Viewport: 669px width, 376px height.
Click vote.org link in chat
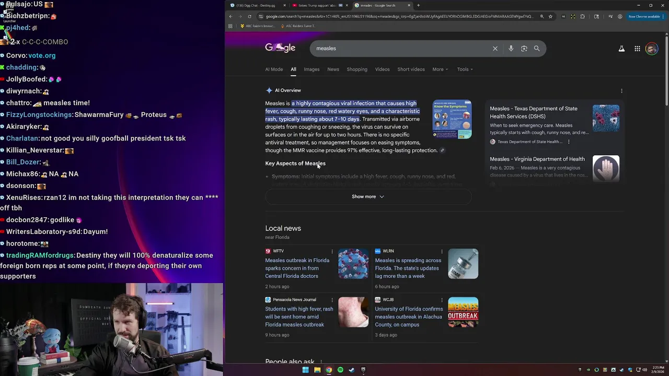[42, 55]
